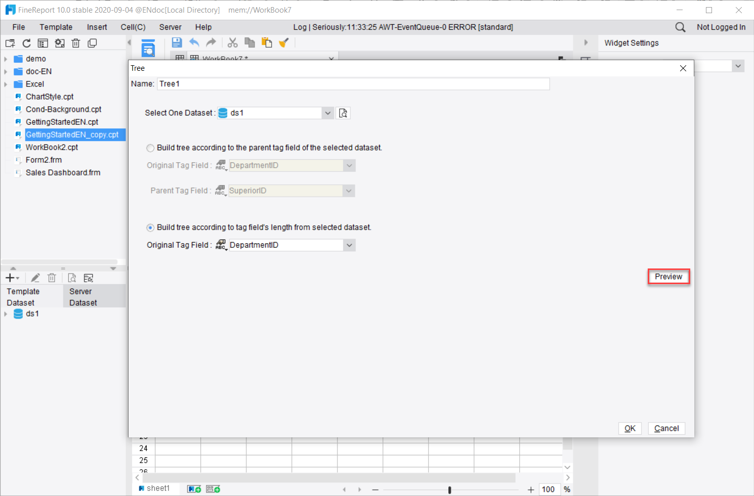Viewport: 754px width, 496px height.
Task: Select 'Build tree according to tag field's length' option
Action: point(150,228)
